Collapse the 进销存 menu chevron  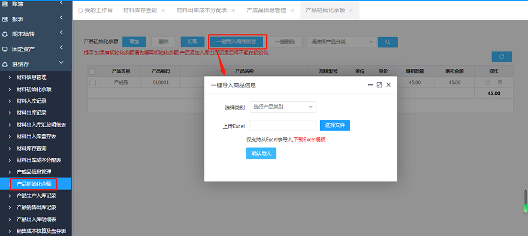pos(61,62)
